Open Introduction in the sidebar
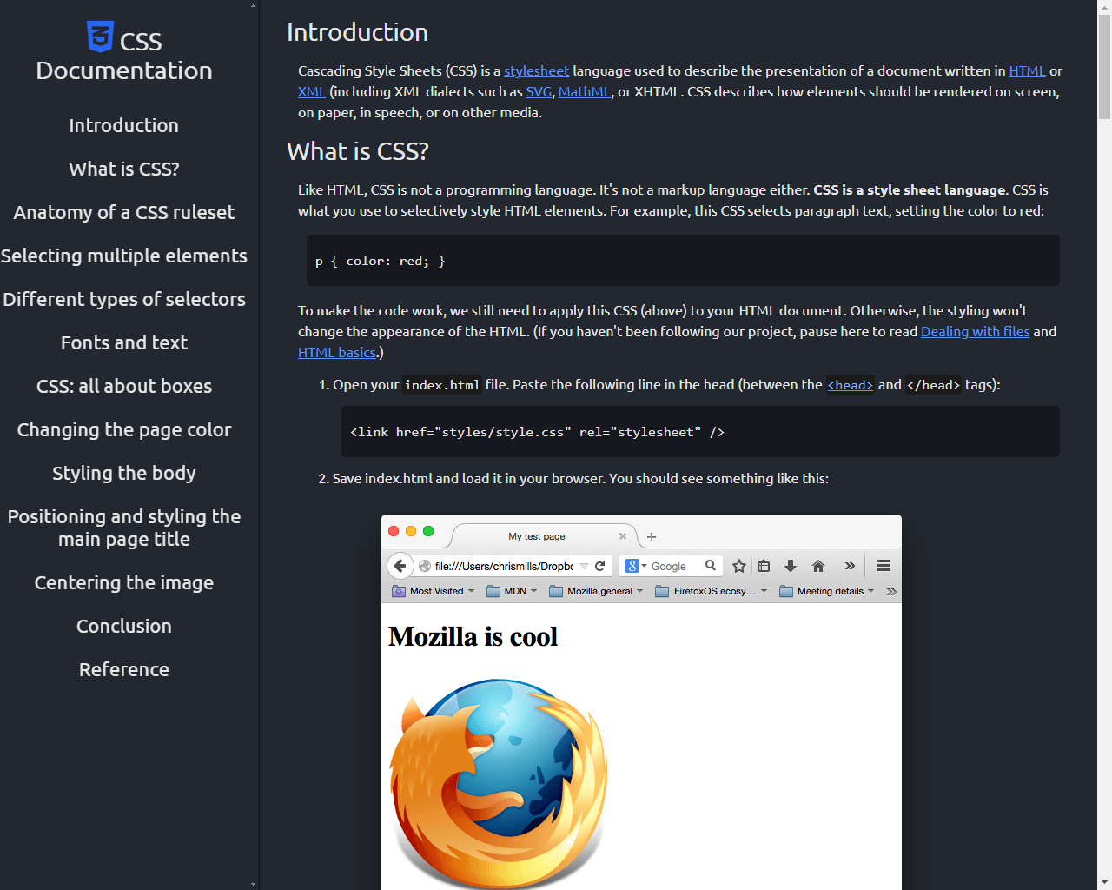1112x890 pixels. tap(124, 125)
